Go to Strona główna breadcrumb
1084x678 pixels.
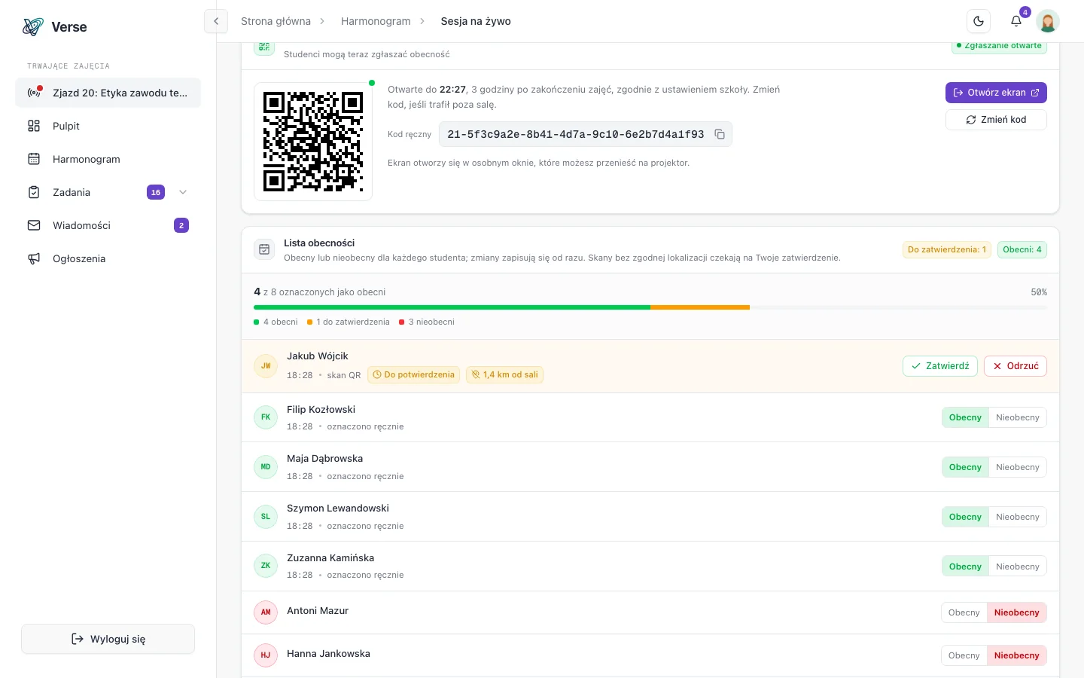[x=276, y=21]
